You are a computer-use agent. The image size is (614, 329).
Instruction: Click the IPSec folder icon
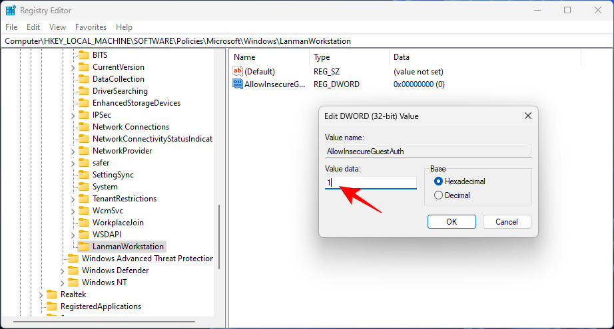[x=84, y=115]
